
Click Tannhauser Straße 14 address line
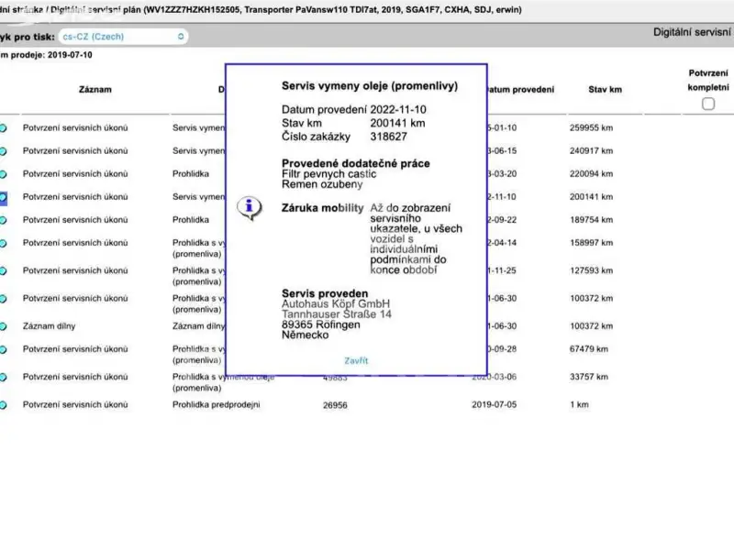pos(336,314)
